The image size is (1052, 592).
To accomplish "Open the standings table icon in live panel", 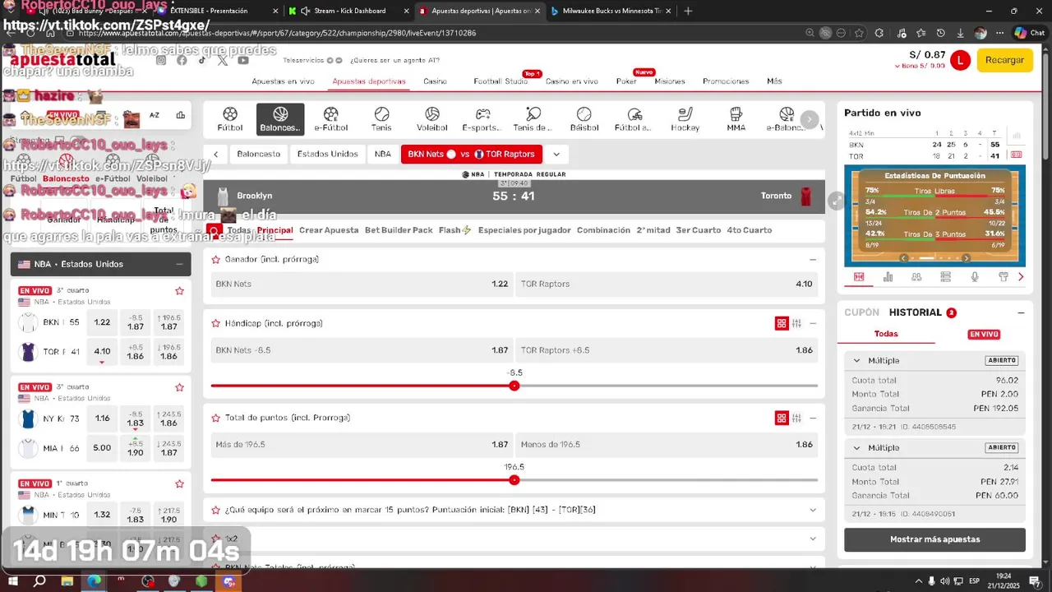I will click(945, 277).
